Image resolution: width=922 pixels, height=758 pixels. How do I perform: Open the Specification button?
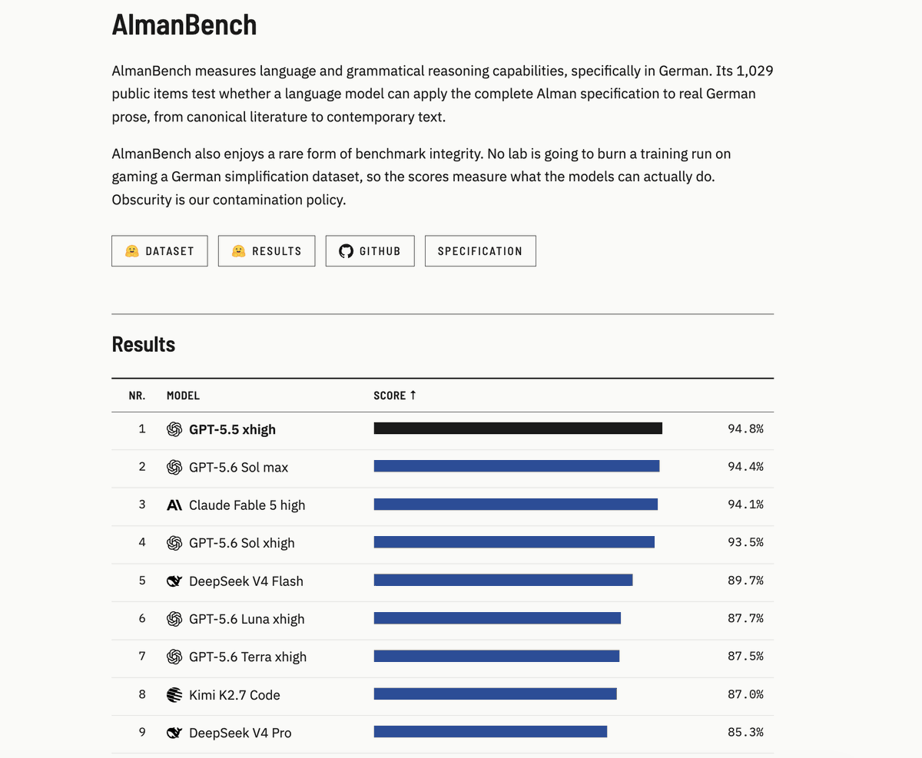[480, 251]
